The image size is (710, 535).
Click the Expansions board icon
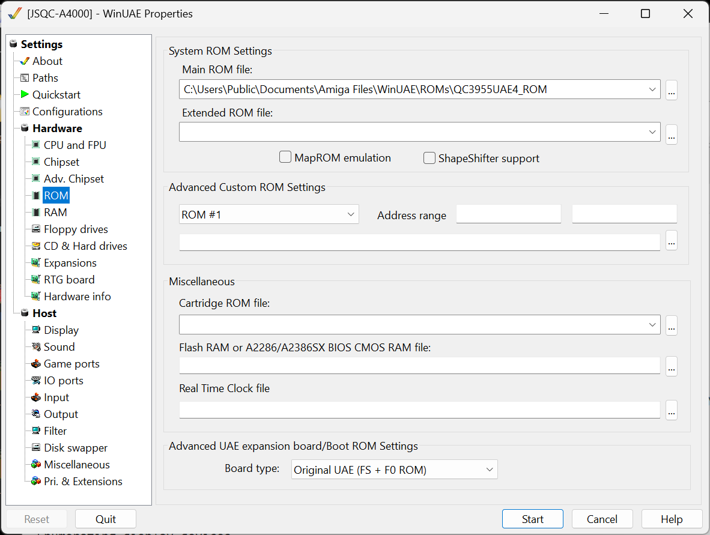click(x=36, y=262)
